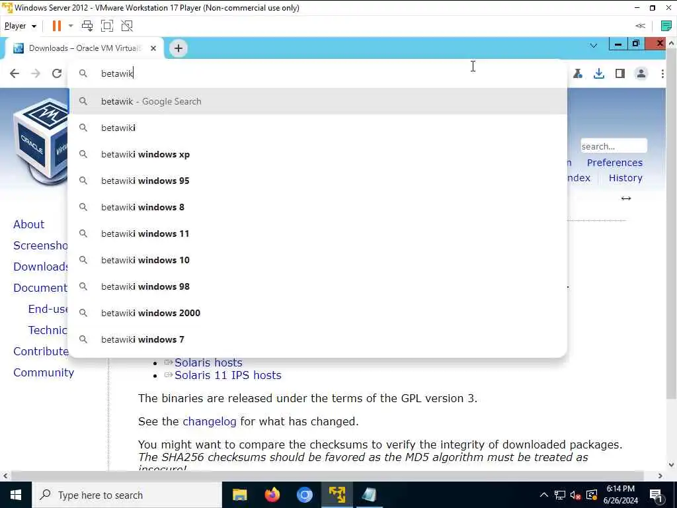Viewport: 677px width, 508px height.
Task: Open the power options arrow beside pause
Action: point(71,26)
